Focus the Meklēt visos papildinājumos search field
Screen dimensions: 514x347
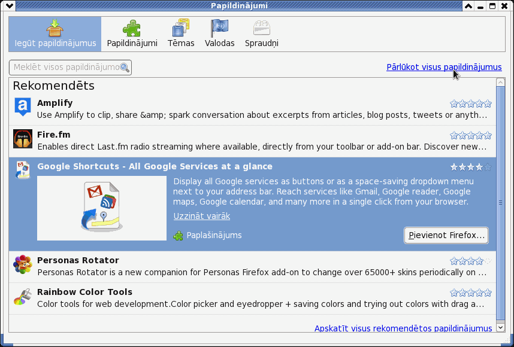70,68
